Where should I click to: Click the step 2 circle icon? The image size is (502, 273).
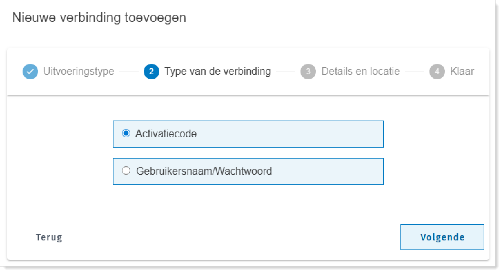[152, 71]
